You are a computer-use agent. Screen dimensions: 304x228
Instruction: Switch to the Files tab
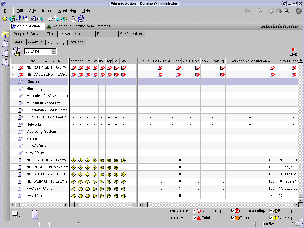[x=50, y=34]
